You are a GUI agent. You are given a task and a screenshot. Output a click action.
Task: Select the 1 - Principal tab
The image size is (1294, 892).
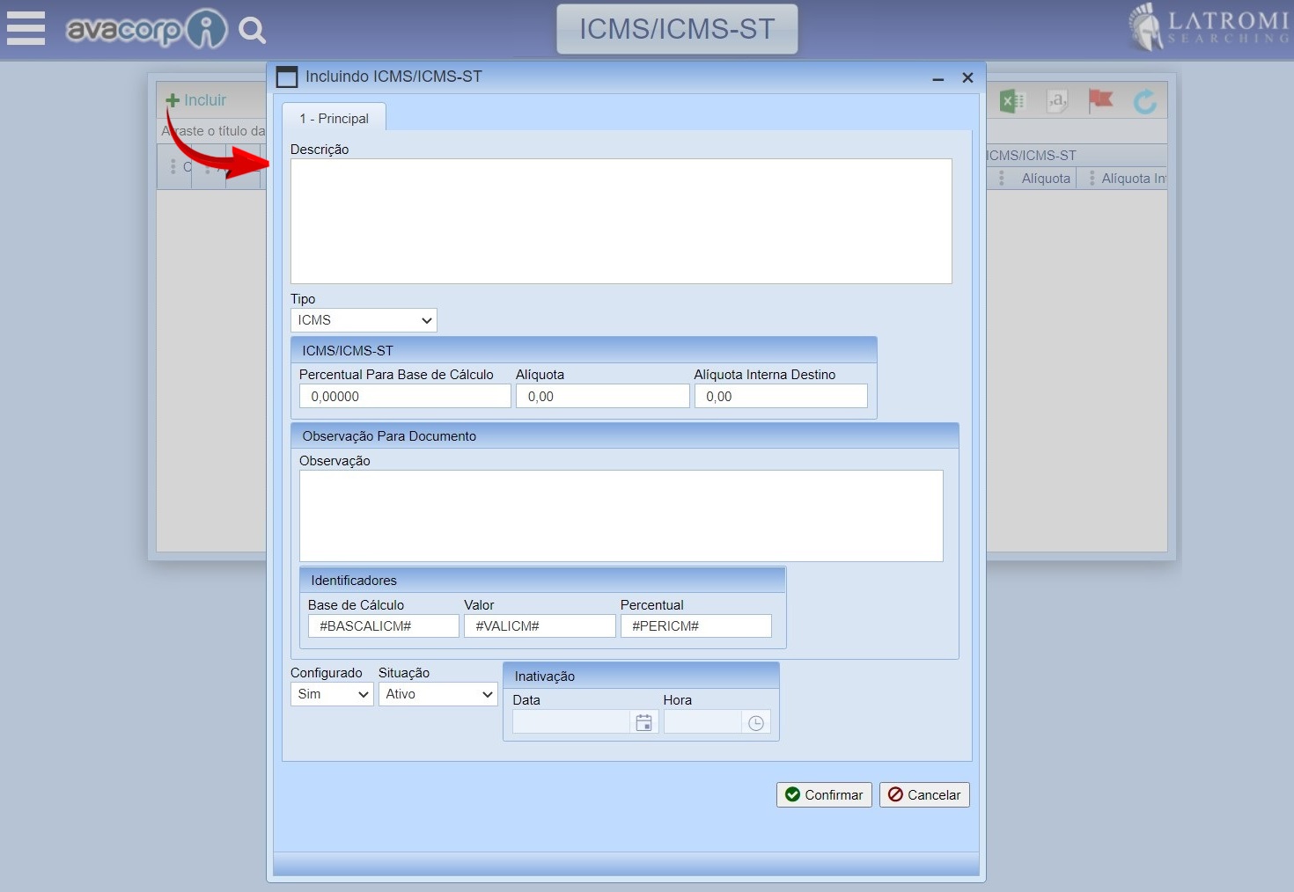pos(334,119)
